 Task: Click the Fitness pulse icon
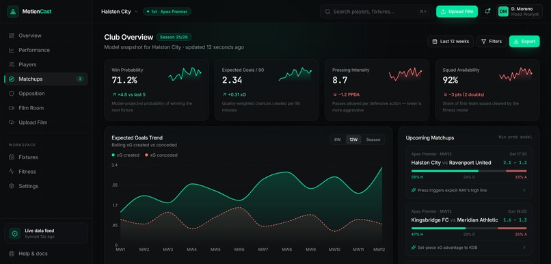click(x=12, y=172)
